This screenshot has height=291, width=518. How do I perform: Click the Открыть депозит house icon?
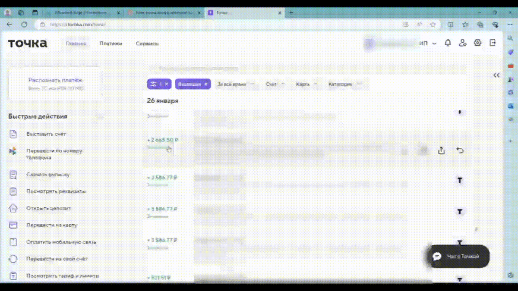tap(13, 208)
